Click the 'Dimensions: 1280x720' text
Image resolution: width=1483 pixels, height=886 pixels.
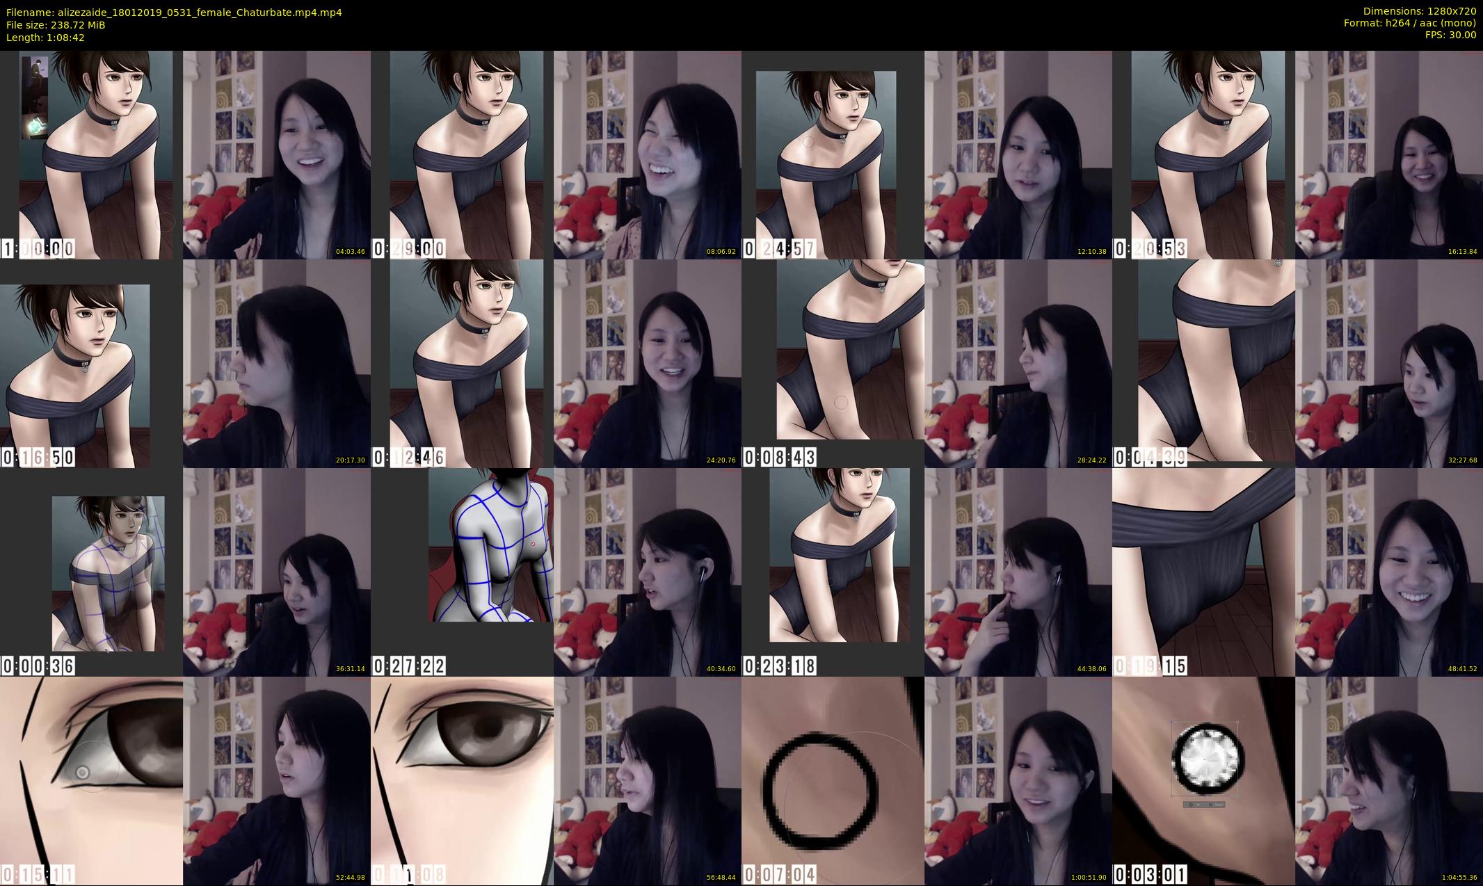pyautogui.click(x=1420, y=11)
